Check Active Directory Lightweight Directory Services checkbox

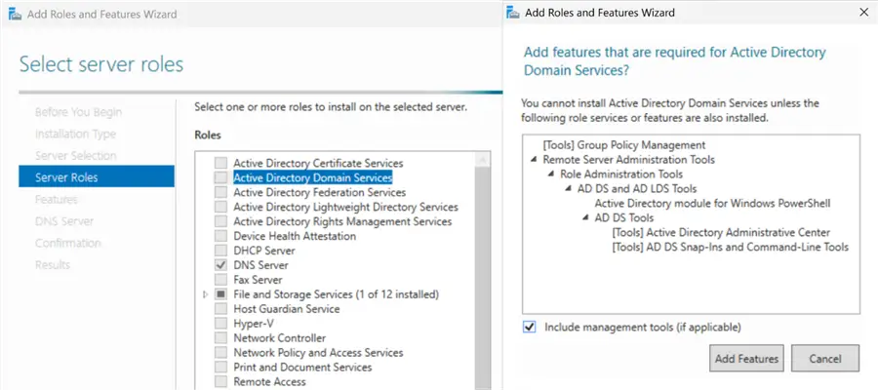221,207
